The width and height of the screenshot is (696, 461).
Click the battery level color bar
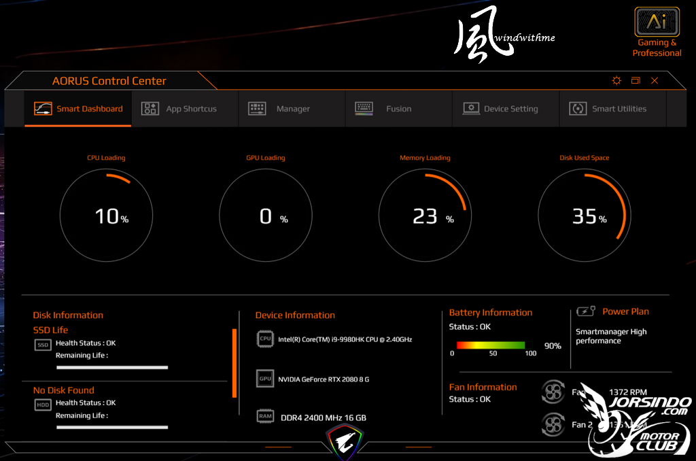[491, 345]
